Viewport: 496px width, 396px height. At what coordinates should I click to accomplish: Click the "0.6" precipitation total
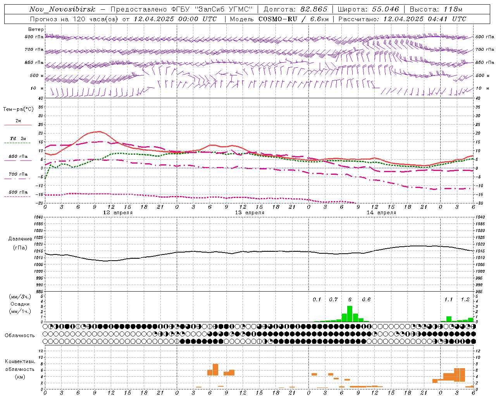tap(366, 300)
